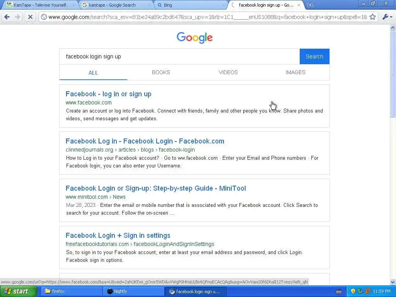Click the Mar 28, 2023 date text

81,205
